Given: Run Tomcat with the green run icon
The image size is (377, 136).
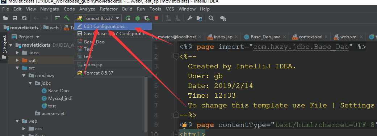Looking at the screenshot, I should click(128, 18).
